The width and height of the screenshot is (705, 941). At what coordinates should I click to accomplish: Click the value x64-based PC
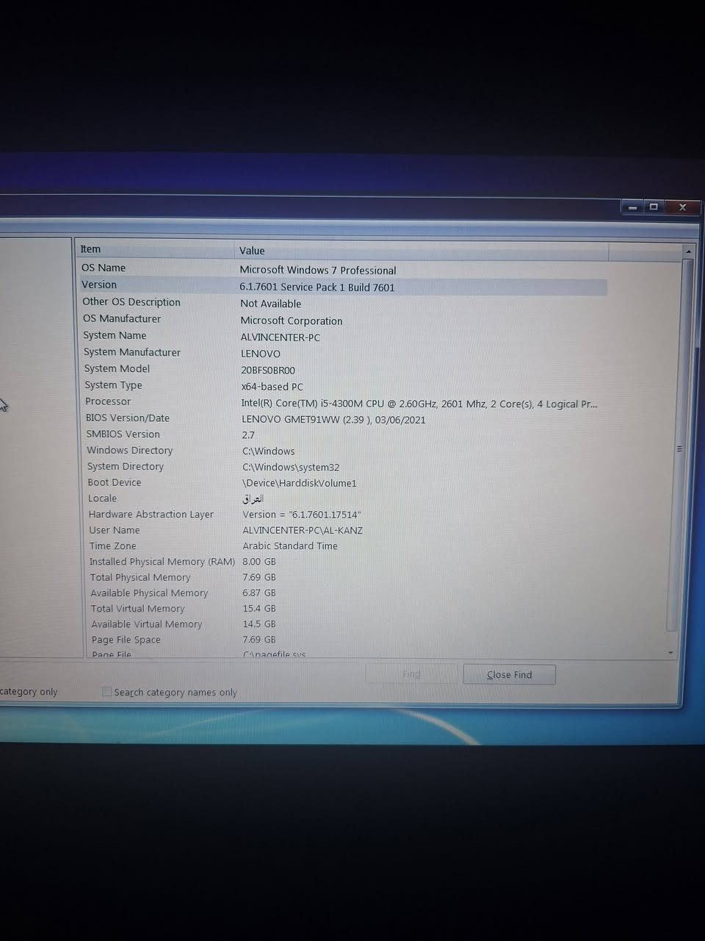point(272,387)
